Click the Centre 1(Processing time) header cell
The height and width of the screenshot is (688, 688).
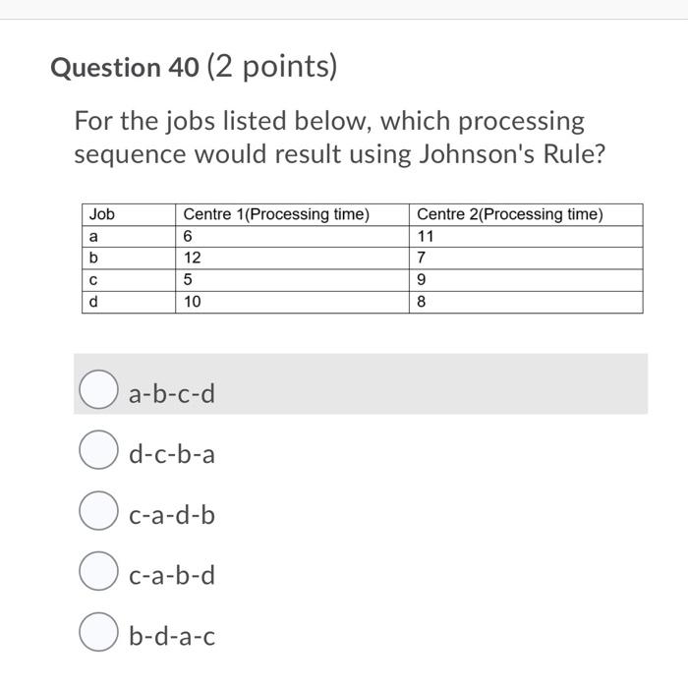(292, 214)
